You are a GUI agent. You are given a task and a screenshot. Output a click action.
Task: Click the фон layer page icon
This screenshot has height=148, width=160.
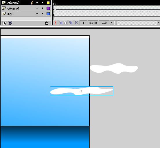pos(4,14)
